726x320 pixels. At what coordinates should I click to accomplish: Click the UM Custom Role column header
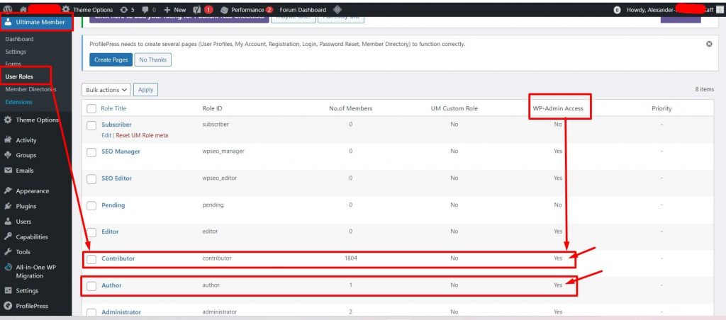tap(454, 108)
